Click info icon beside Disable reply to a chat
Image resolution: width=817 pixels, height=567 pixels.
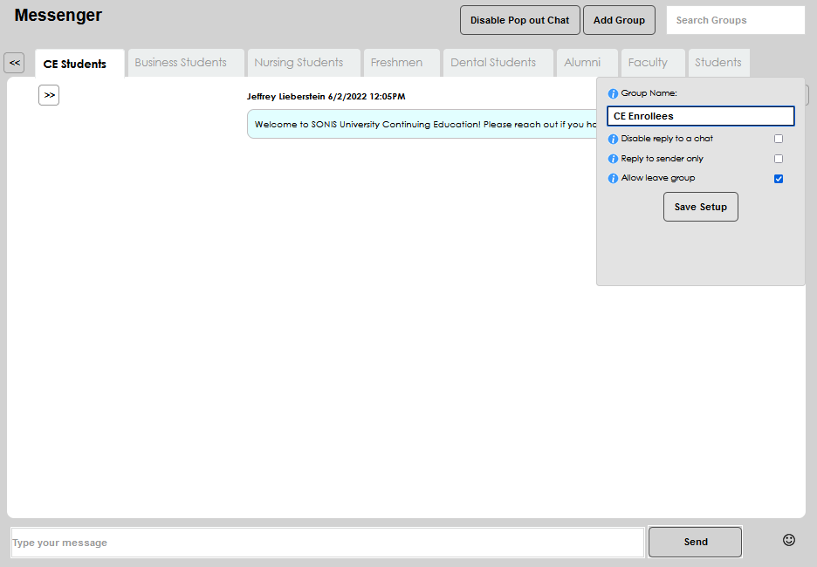[613, 139]
